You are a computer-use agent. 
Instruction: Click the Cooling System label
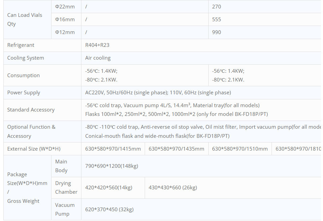coord(26,58)
